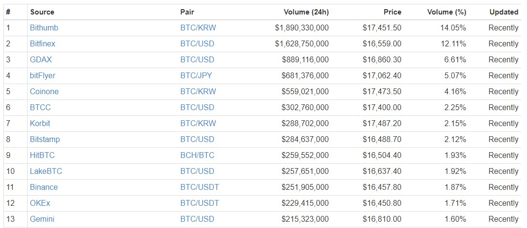Viewport: 527px width, 228px height.
Task: Open the Bitfinex source link
Action: (x=43, y=44)
